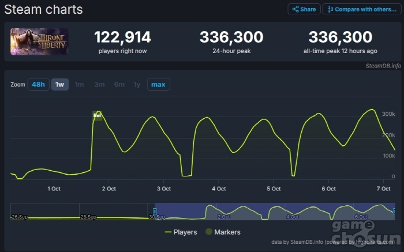
Task: Click the 6 Oct axis label under the chart
Action: click(x=329, y=189)
